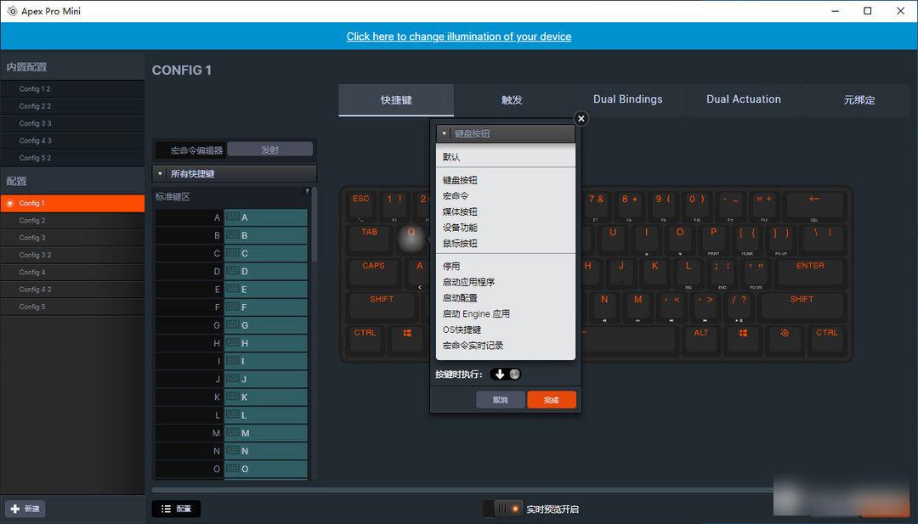
Task: Switch to the 触发 tab
Action: [512, 100]
